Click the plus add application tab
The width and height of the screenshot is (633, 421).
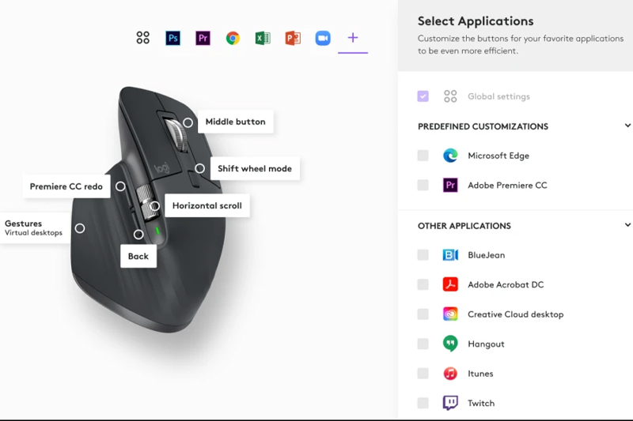click(353, 38)
